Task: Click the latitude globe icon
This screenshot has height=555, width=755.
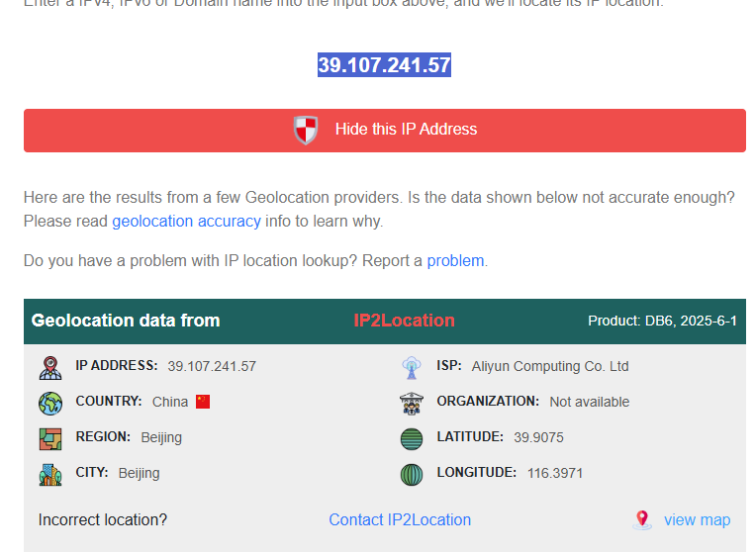Action: [412, 439]
